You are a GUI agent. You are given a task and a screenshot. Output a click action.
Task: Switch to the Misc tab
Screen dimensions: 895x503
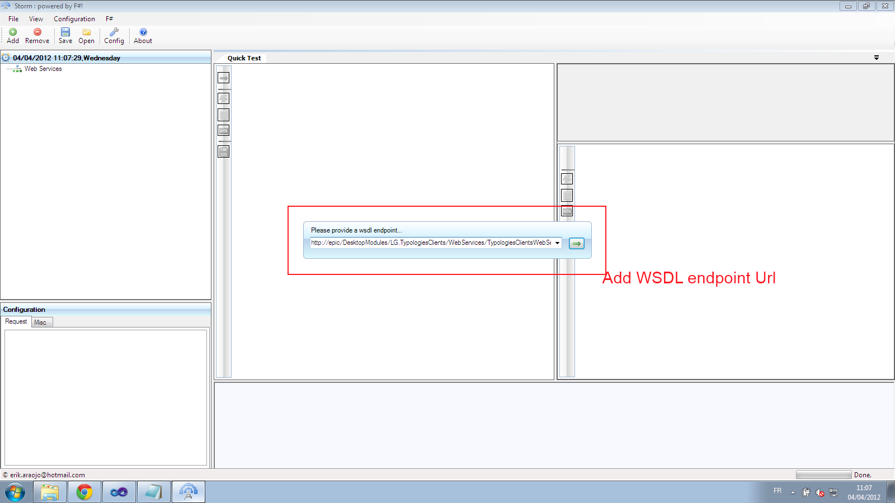(41, 322)
